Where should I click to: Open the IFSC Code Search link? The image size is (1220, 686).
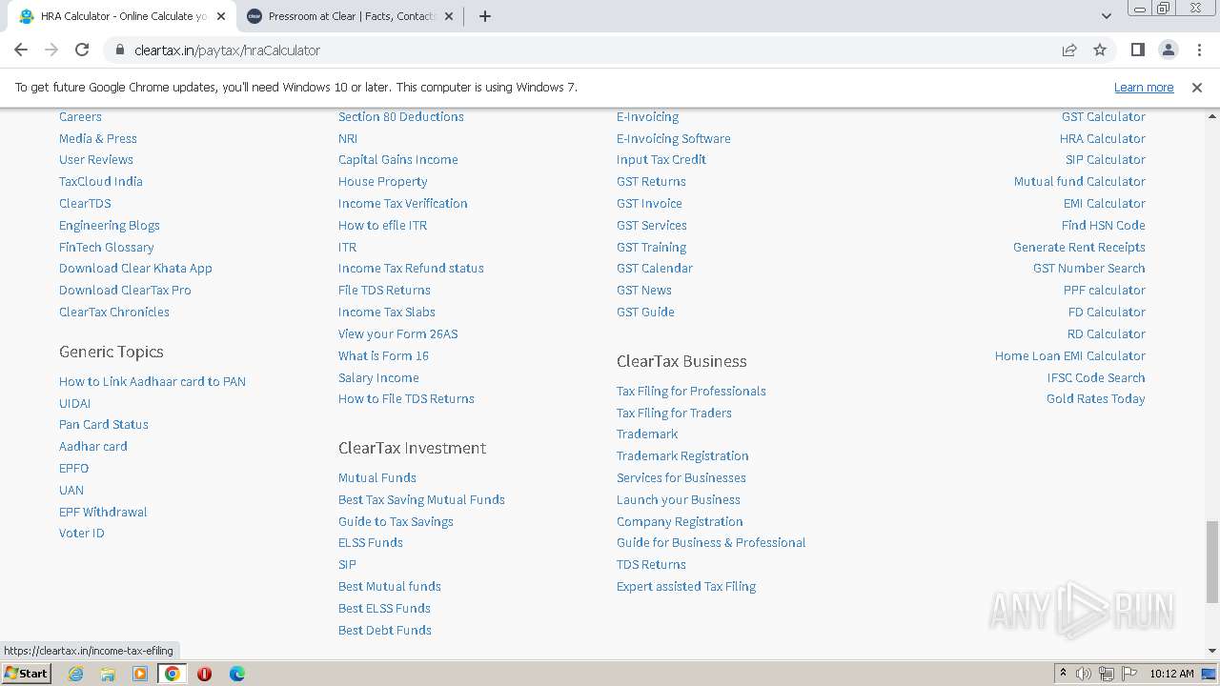(x=1096, y=377)
